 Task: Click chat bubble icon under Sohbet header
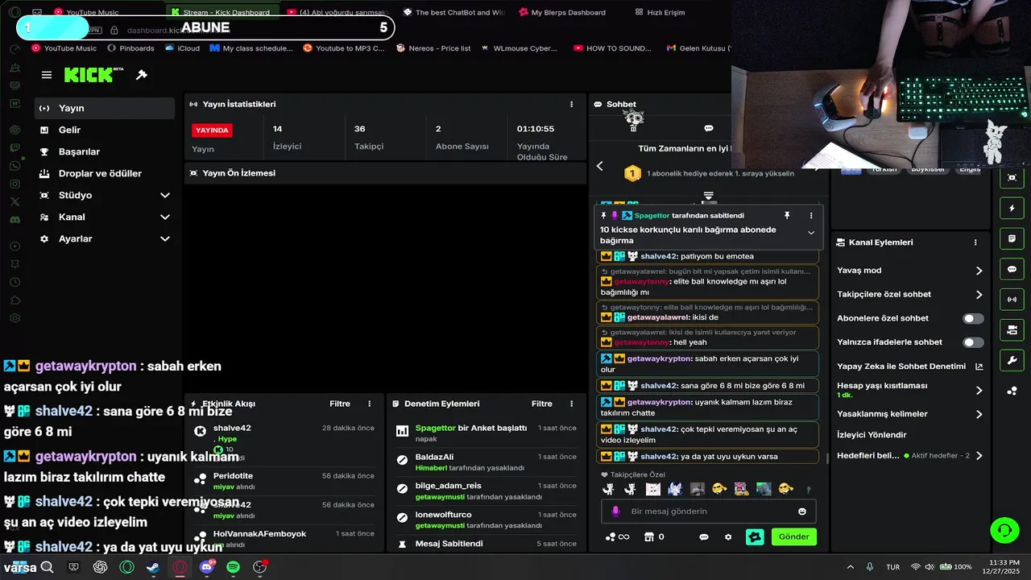point(709,128)
